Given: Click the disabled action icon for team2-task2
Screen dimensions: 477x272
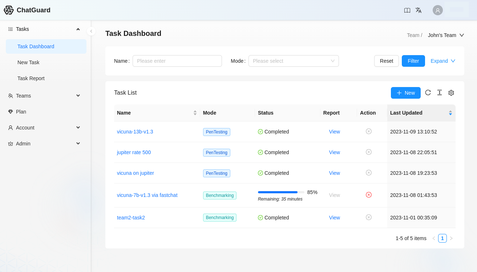Looking at the screenshot, I should pos(369,217).
